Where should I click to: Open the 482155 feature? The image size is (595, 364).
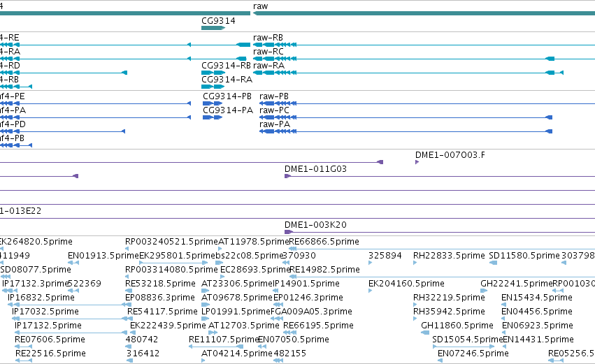tap(289, 354)
